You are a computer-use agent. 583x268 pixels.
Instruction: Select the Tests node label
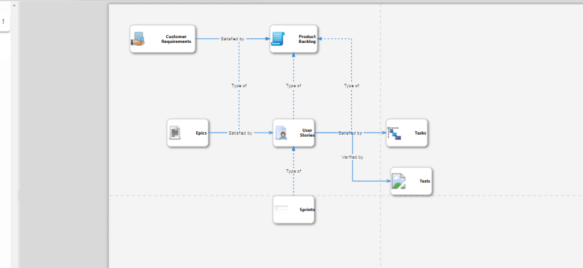click(x=425, y=182)
